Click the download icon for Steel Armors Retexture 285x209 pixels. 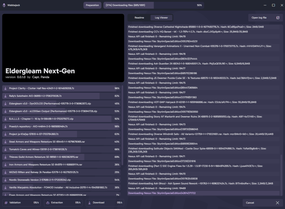click(x=5, y=142)
